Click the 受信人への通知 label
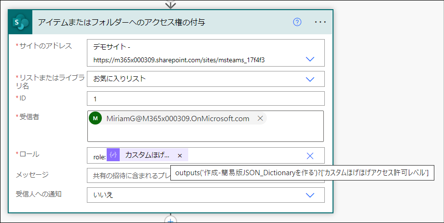 coord(39,194)
